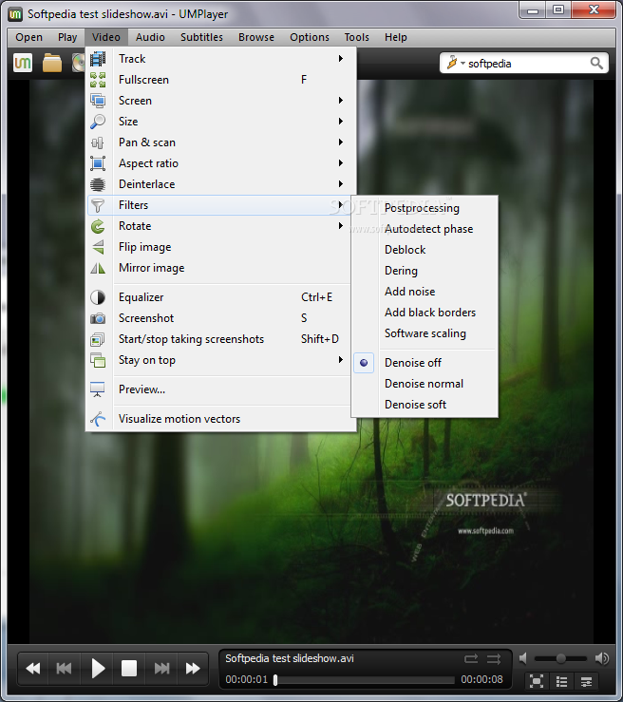Expand the Deinterlace submenu
Image resolution: width=623 pixels, height=702 pixels.
point(341,184)
